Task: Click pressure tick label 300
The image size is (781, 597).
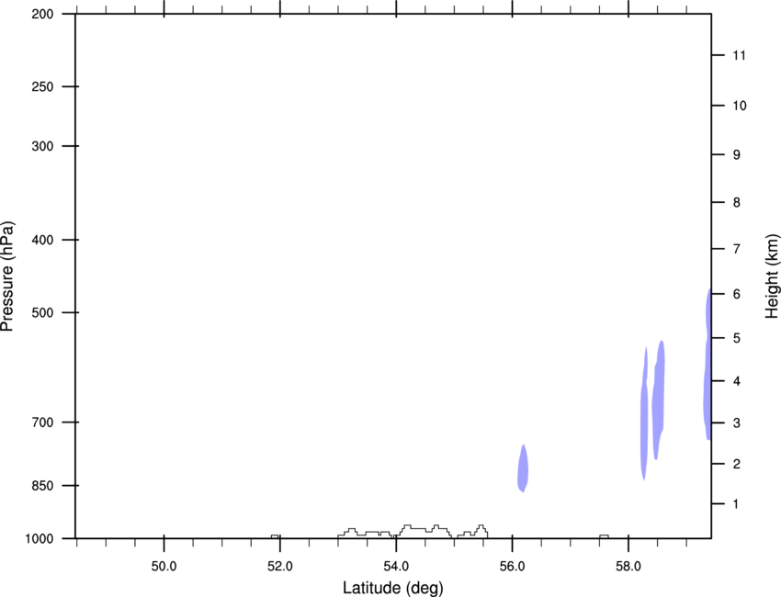Action: 42,146
